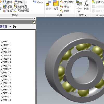Image resolution: width=104 pixels, height=104 pixels.
Task: Click the 位置 panel label
Action: click(x=60, y=15)
